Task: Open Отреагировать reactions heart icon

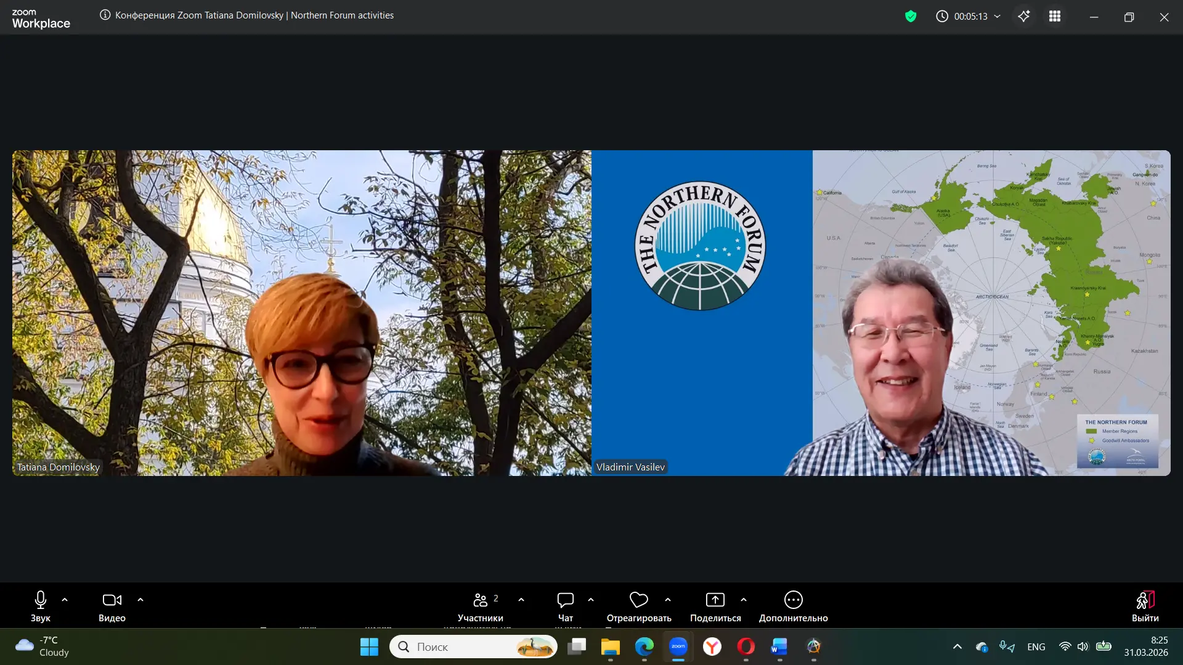Action: click(x=638, y=600)
